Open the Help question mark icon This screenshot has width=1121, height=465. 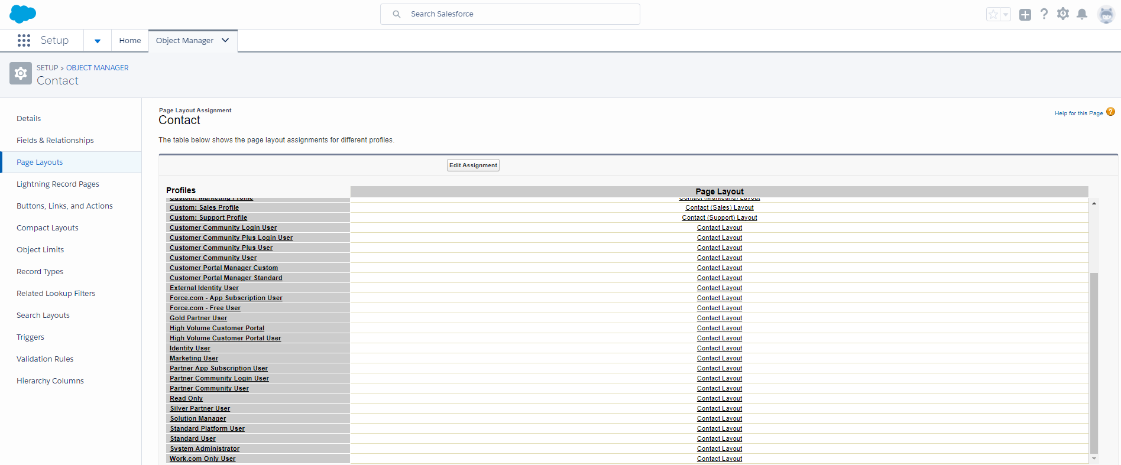click(1044, 14)
